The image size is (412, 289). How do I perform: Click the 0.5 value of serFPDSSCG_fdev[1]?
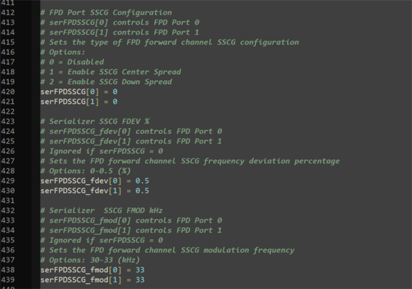(x=142, y=191)
